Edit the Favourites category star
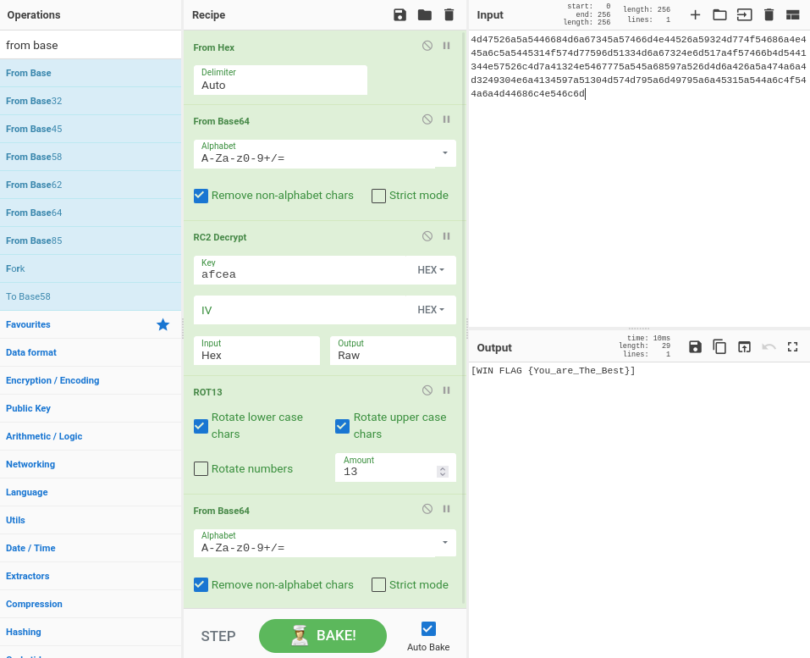The width and height of the screenshot is (810, 658). [163, 324]
